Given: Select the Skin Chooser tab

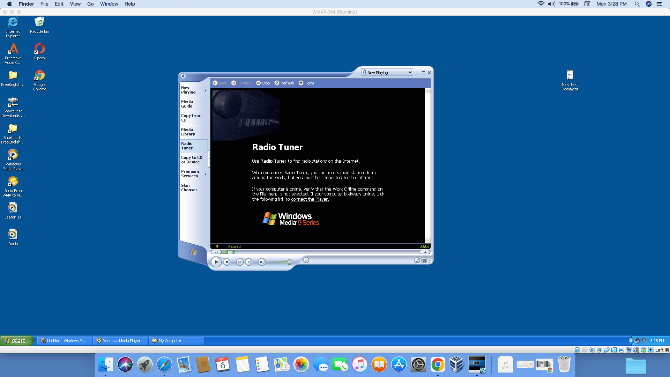Looking at the screenshot, I should tap(189, 188).
